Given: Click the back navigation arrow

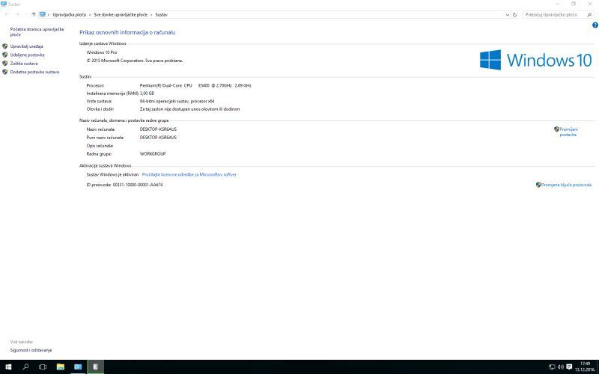Looking at the screenshot, I should tap(7, 14).
